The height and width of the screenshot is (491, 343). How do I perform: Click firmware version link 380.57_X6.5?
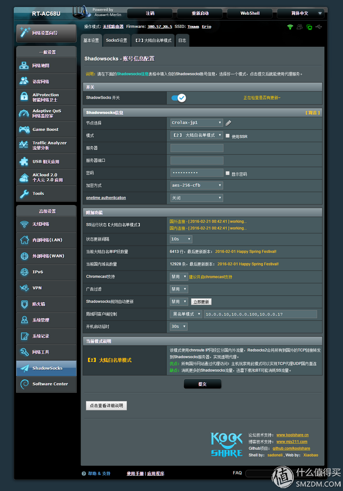[159, 27]
